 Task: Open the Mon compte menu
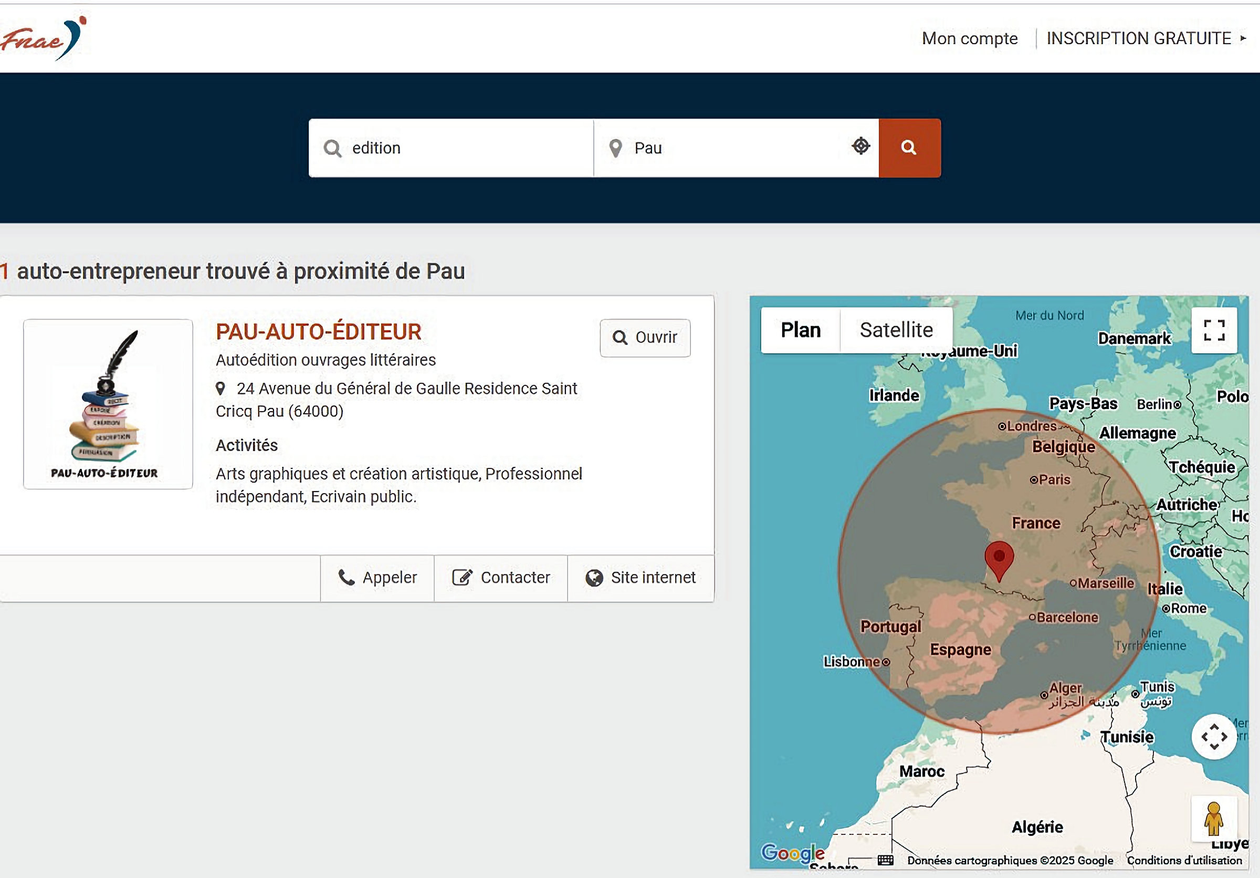(969, 38)
